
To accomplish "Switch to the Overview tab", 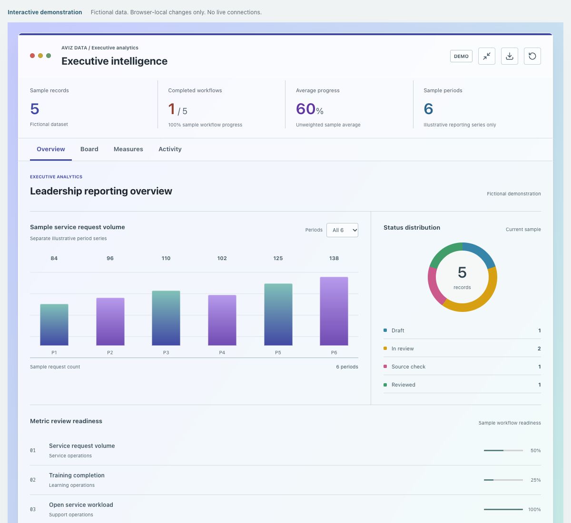I will click(x=51, y=149).
